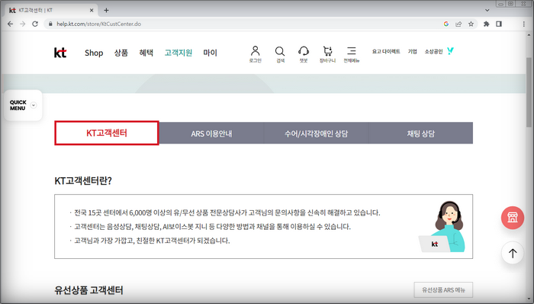Click the share page icon in address bar
The height and width of the screenshot is (304, 534).
(x=458, y=24)
